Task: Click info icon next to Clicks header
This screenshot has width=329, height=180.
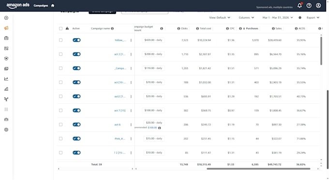Action: pyautogui.click(x=179, y=28)
